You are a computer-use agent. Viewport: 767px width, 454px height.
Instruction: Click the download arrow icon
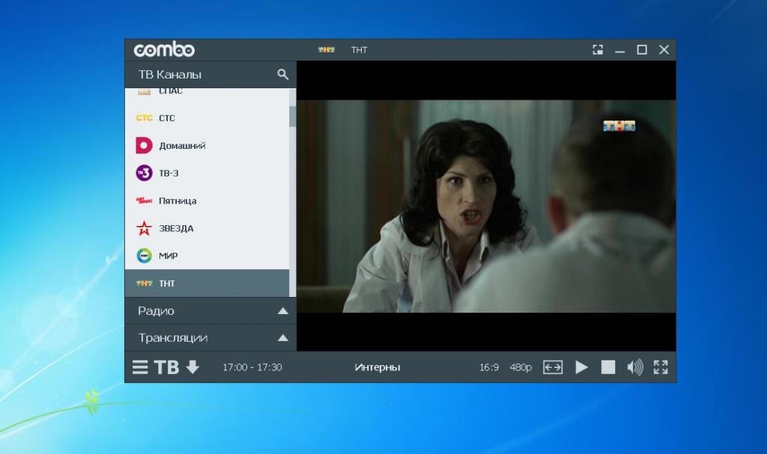pos(192,367)
